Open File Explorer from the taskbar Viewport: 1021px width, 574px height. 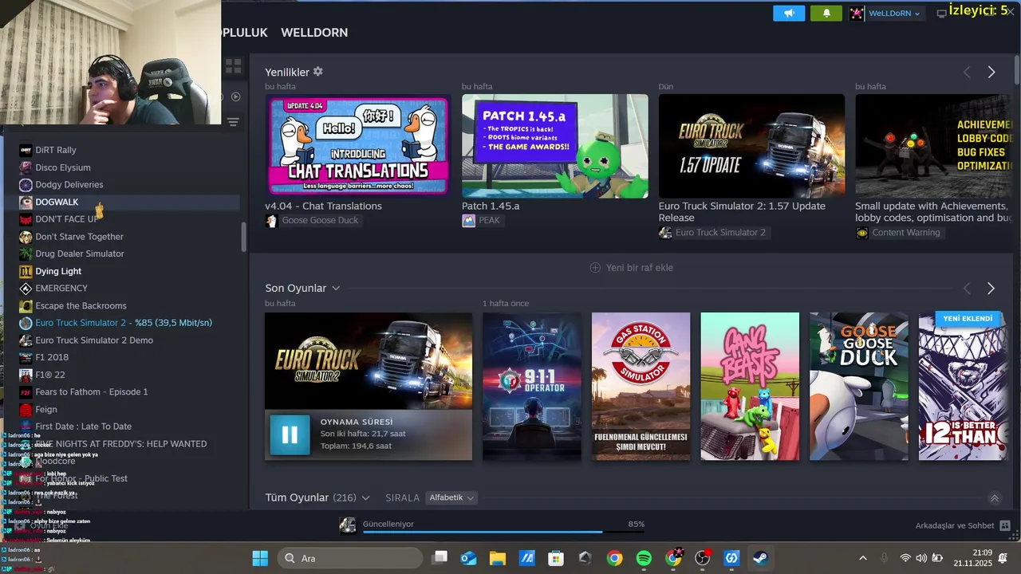498,558
